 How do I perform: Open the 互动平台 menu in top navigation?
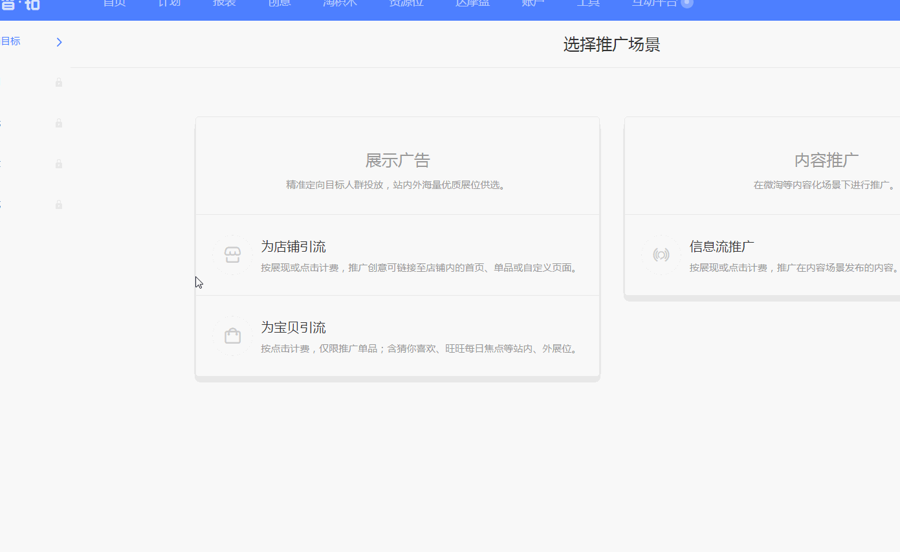click(655, 3)
